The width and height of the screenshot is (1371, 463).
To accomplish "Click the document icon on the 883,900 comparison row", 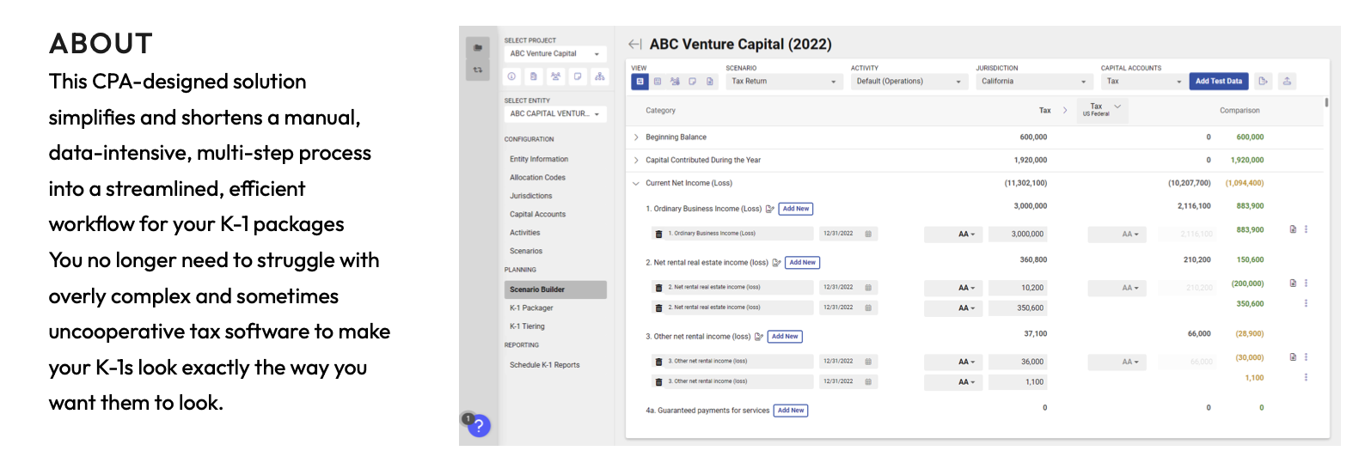I will (x=1293, y=229).
